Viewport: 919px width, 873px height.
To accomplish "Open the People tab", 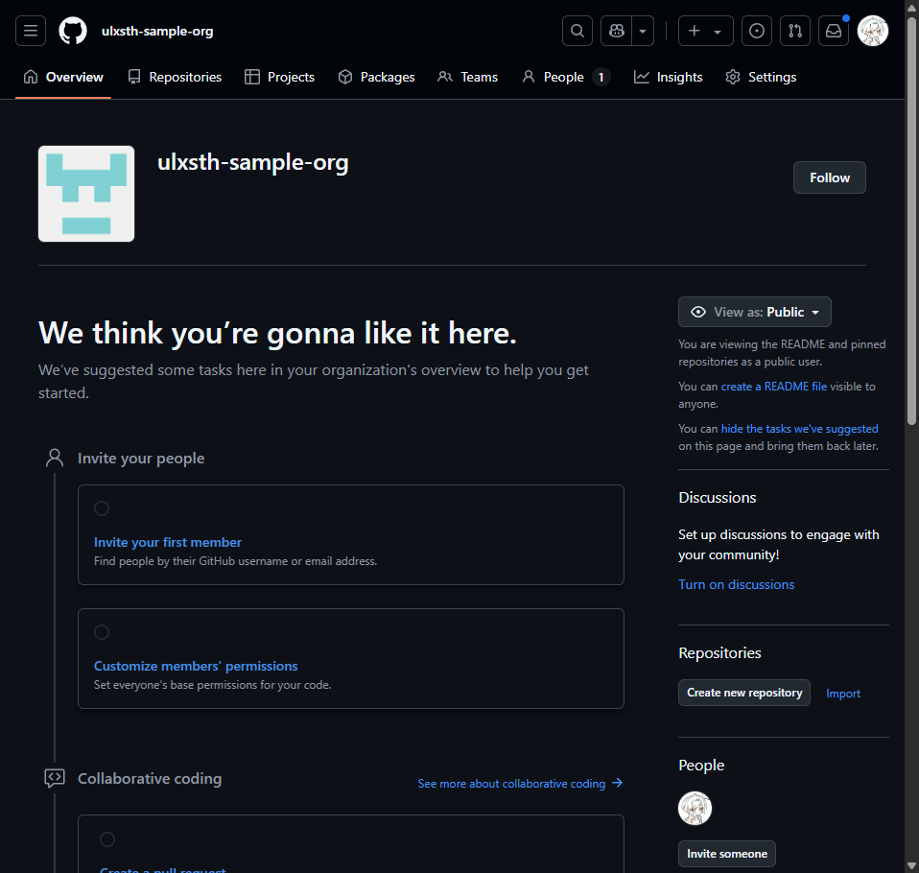I will click(566, 77).
